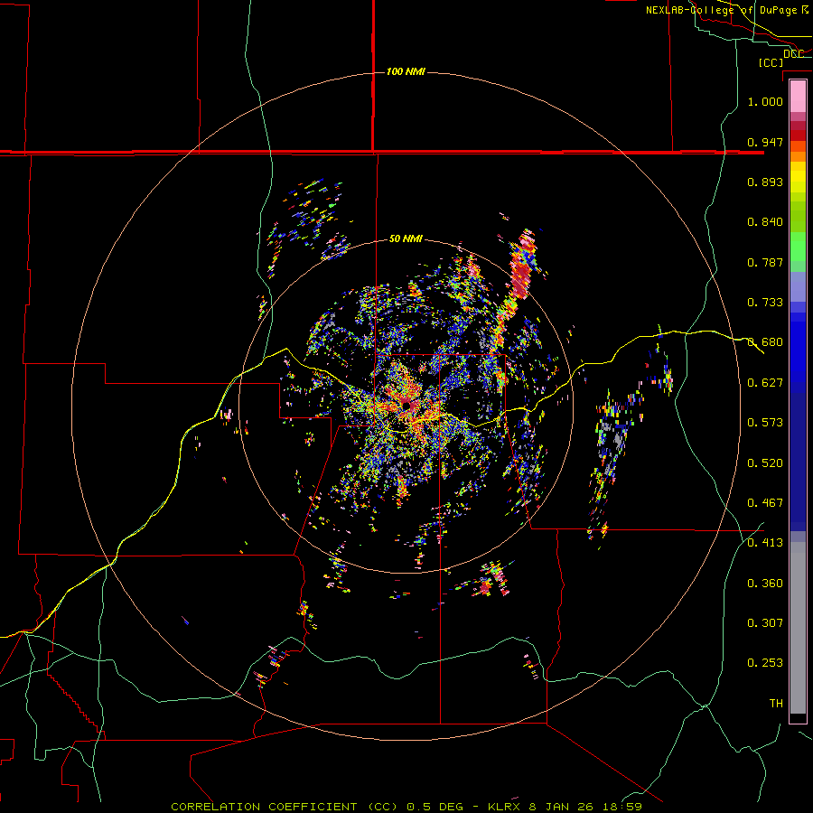The image size is (813, 813).
Task: Click the 0.787 legend value
Action: 765,262
